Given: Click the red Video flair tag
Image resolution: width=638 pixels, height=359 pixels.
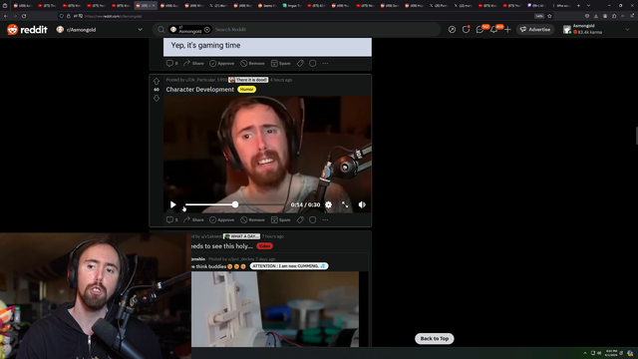Looking at the screenshot, I should (x=264, y=246).
